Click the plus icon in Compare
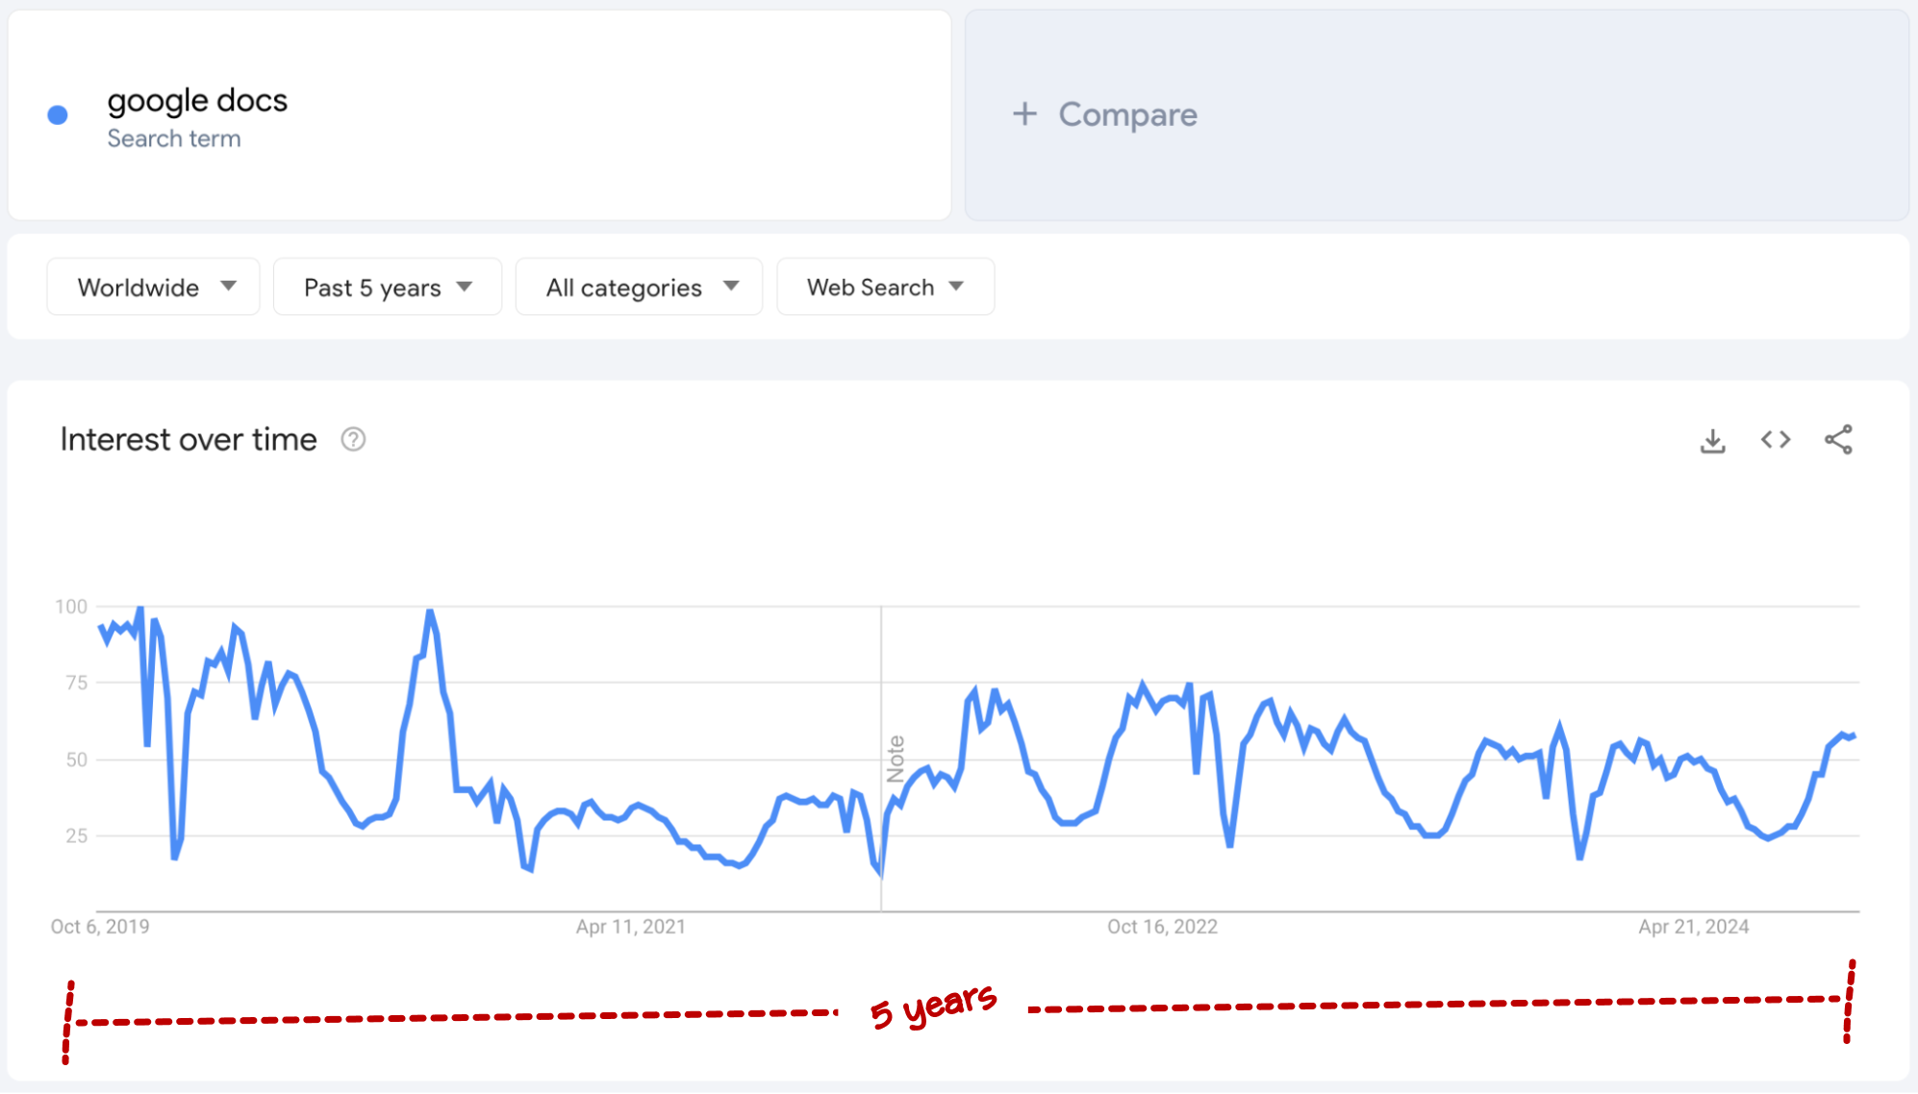Image resolution: width=1918 pixels, height=1094 pixels. coord(1024,114)
